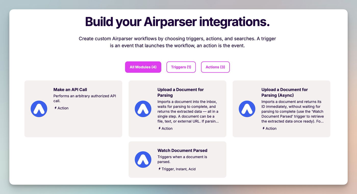Click the Airparser logo on Watch Document Parsed card

click(x=143, y=160)
